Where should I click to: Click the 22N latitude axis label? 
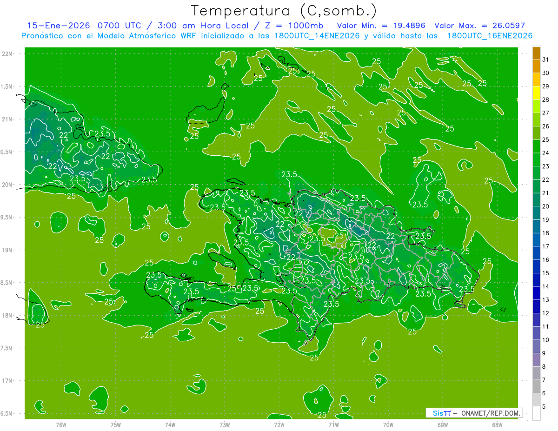click(x=7, y=54)
